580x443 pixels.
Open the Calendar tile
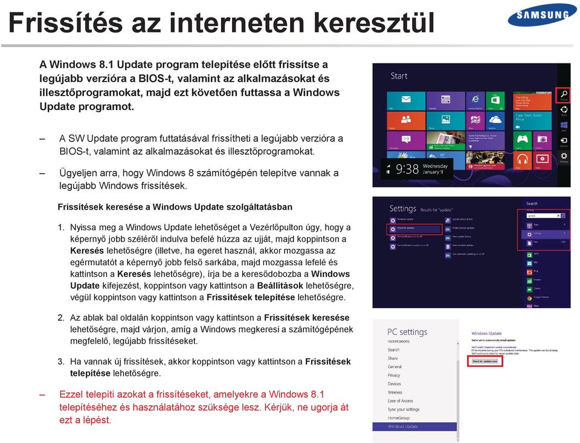point(445,101)
